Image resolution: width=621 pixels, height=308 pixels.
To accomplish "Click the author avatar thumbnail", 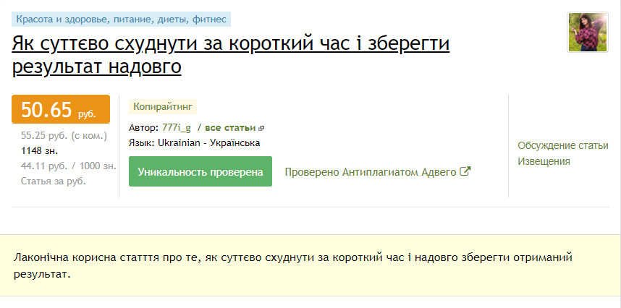I will coord(587,32).
